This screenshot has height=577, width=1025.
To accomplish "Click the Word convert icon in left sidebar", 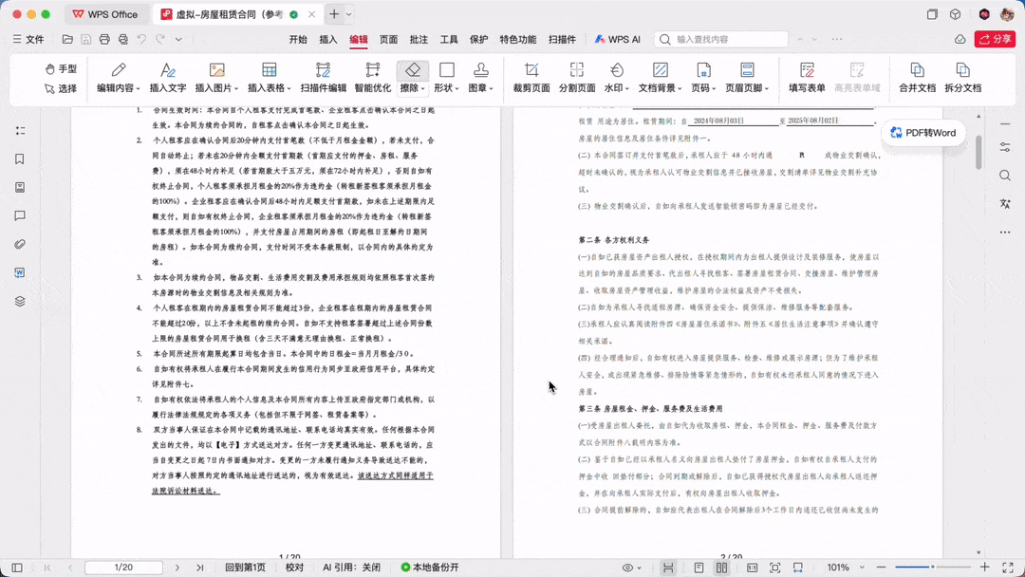I will coord(20,272).
